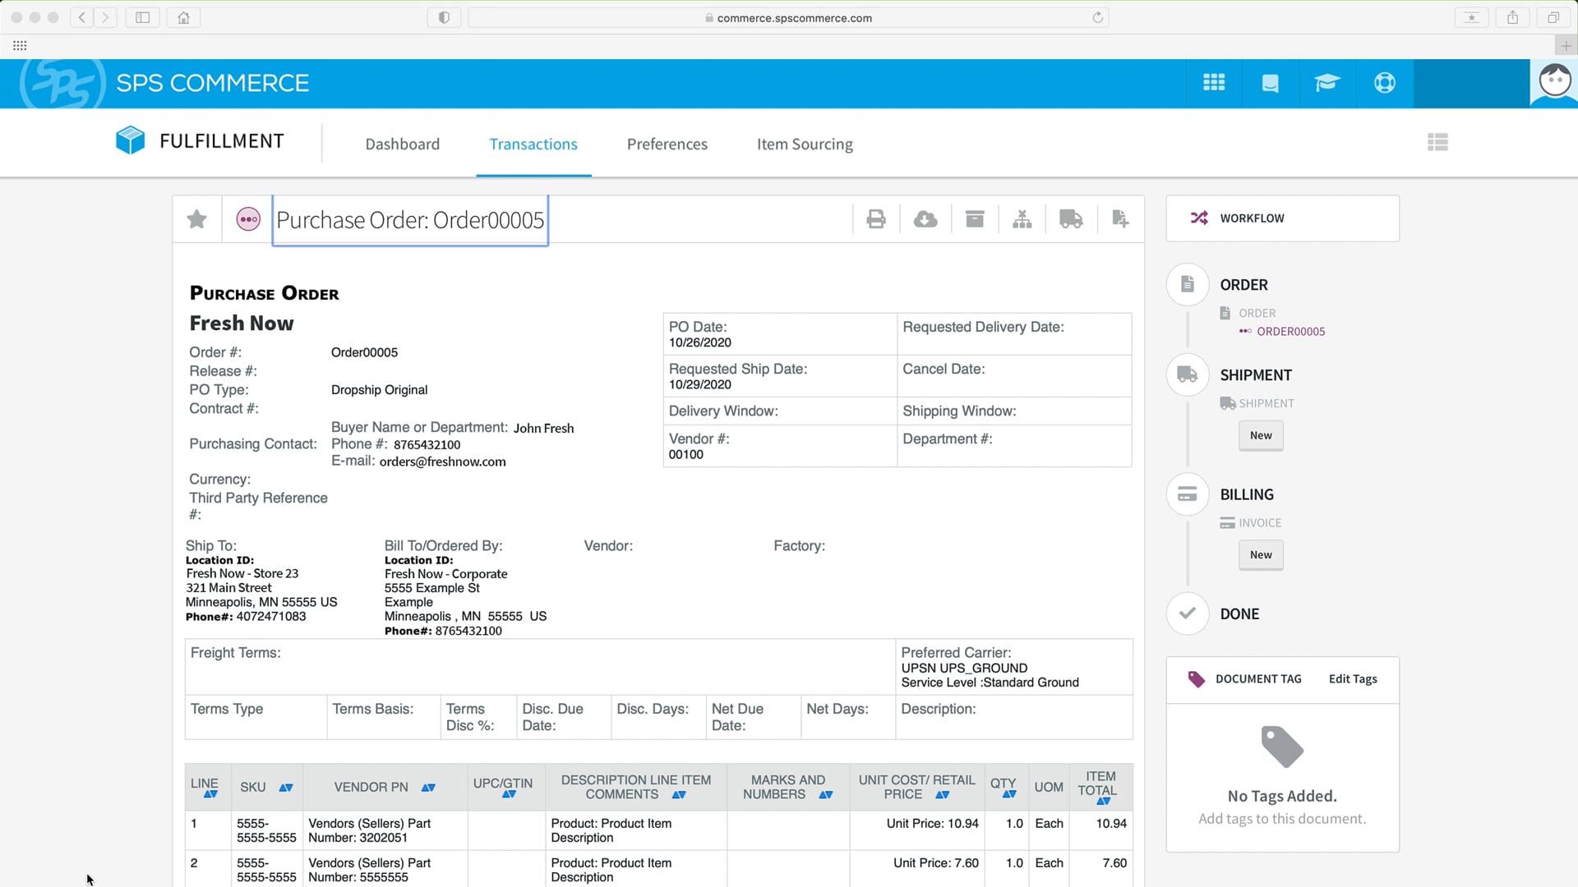Click the Purchase Order title input field
This screenshot has width=1578, height=887.
click(x=409, y=220)
